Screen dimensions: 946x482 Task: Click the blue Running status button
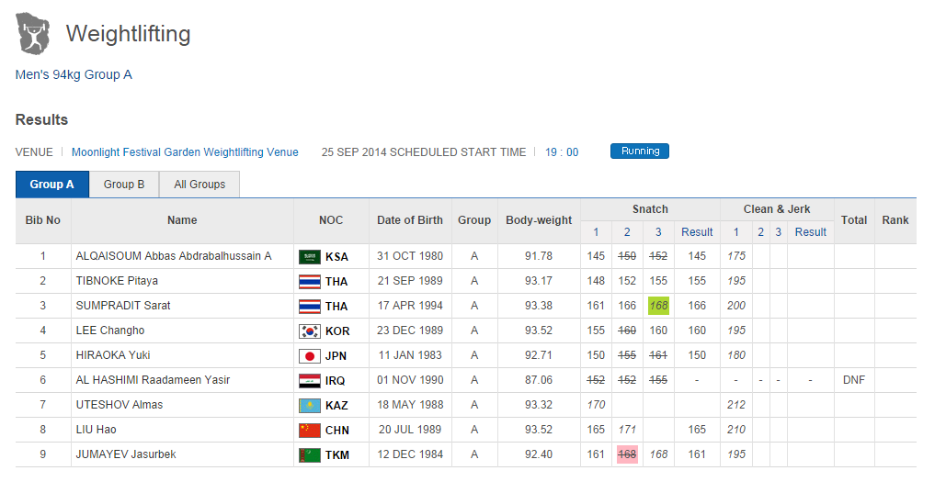point(640,151)
